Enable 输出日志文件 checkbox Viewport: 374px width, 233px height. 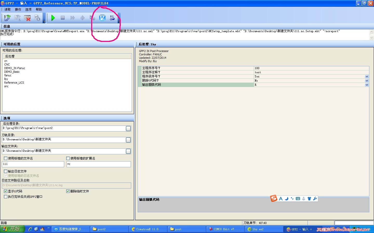pos(5,171)
